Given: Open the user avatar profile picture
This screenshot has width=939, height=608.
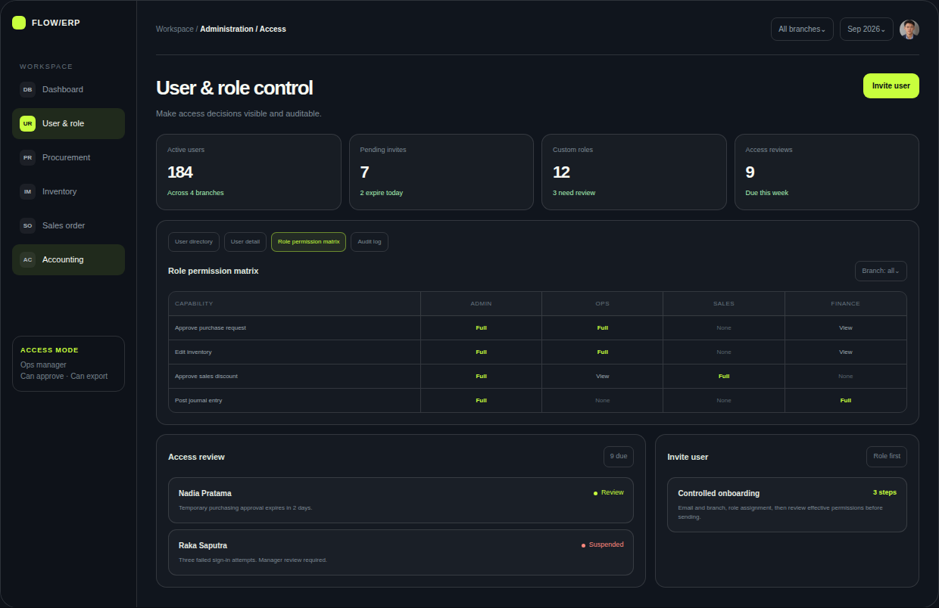Looking at the screenshot, I should point(909,29).
